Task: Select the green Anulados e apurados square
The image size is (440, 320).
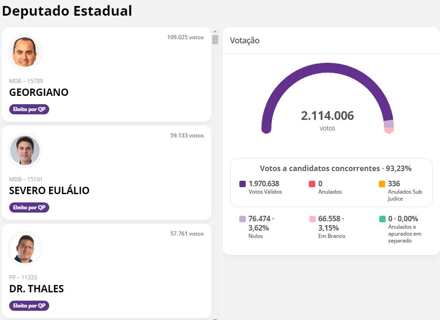Action: (382, 219)
